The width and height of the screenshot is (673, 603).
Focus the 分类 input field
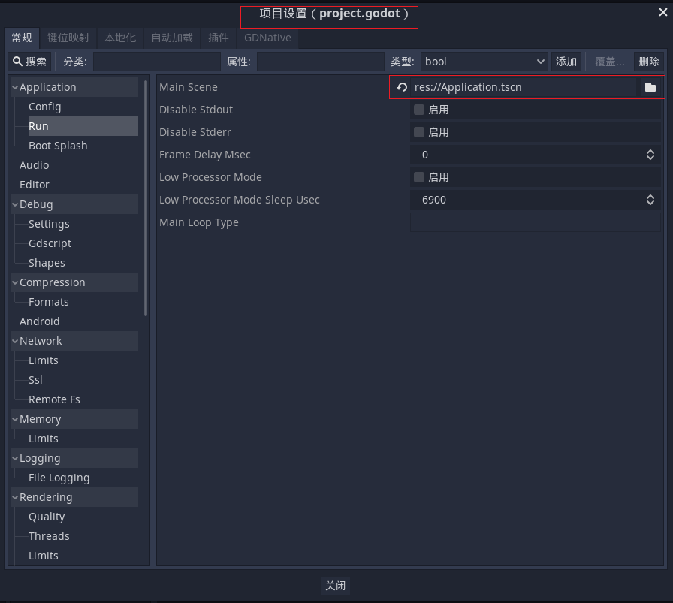[157, 62]
